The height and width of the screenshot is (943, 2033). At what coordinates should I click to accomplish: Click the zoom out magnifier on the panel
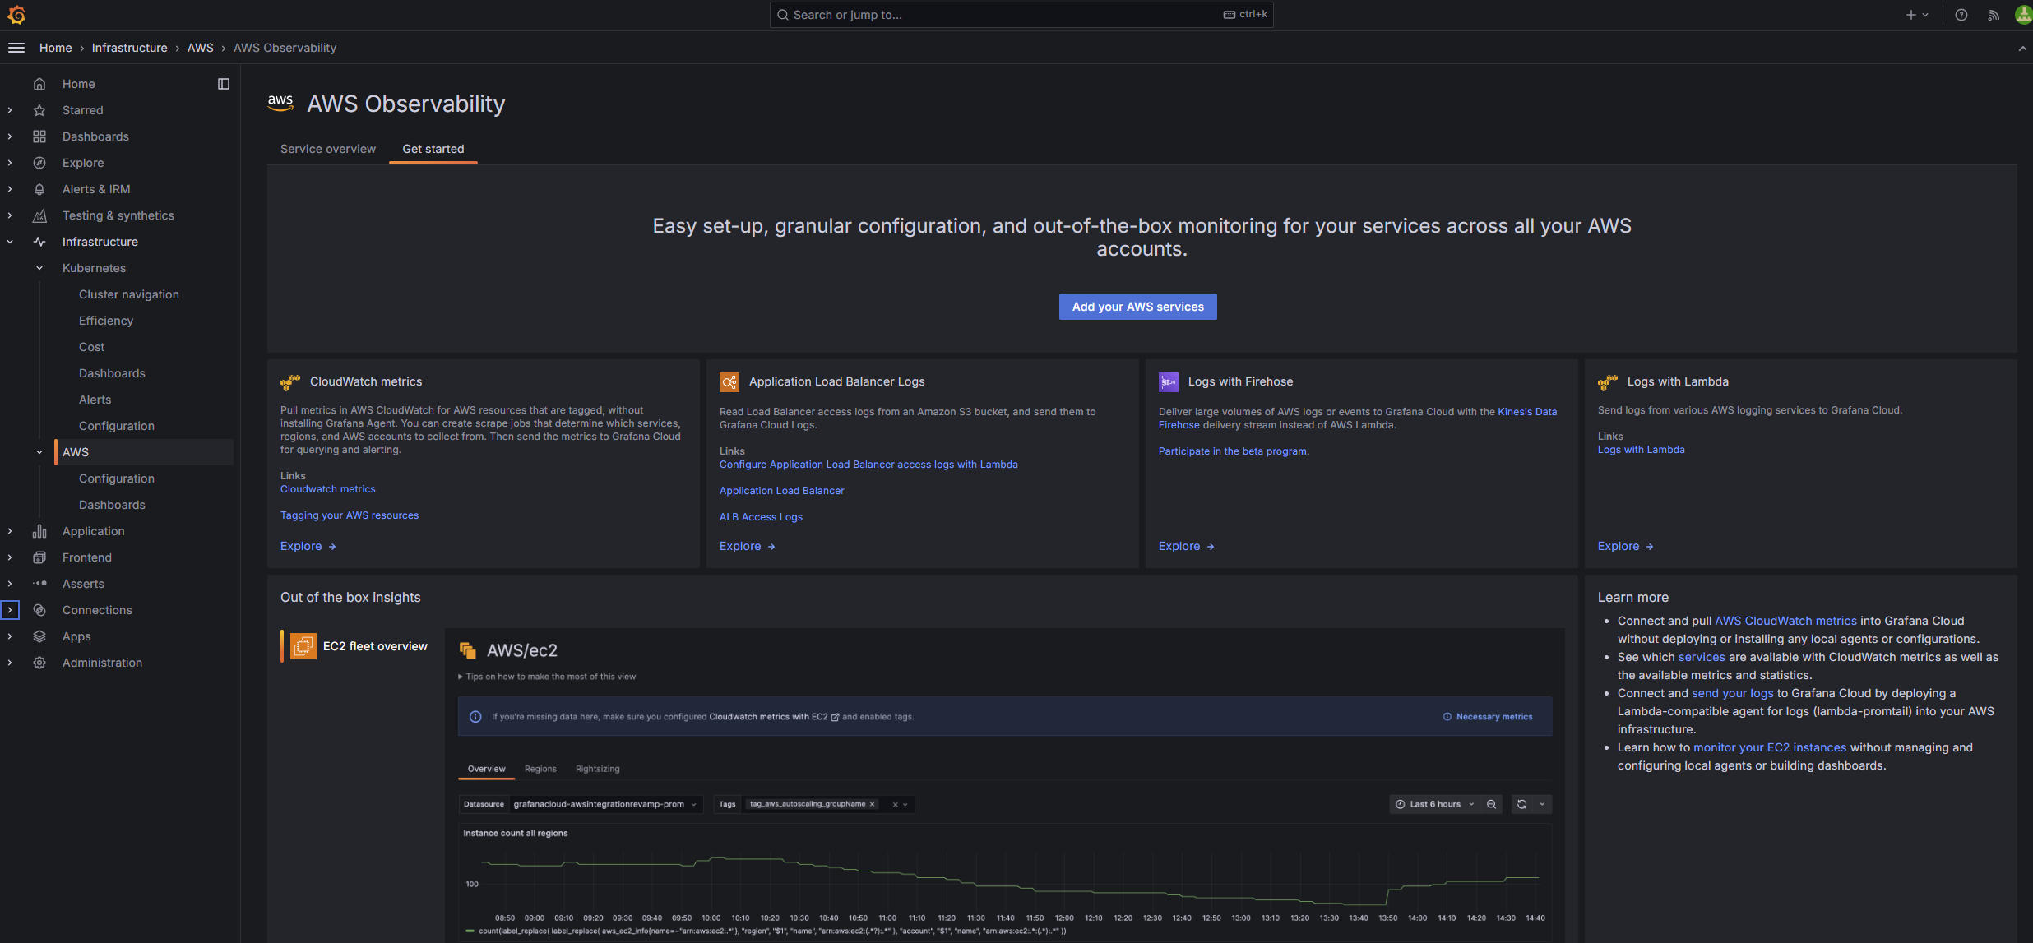[x=1492, y=804]
